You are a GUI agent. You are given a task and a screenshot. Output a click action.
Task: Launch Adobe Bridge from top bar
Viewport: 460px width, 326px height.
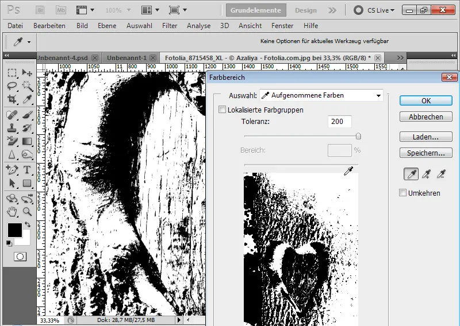[40, 10]
